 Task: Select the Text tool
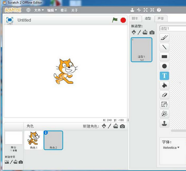point(164,76)
